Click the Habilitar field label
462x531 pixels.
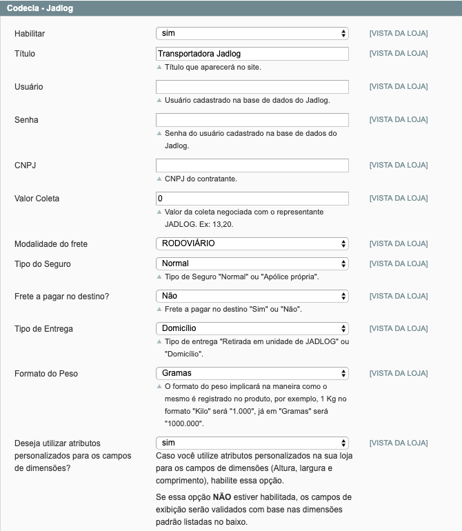(30, 34)
